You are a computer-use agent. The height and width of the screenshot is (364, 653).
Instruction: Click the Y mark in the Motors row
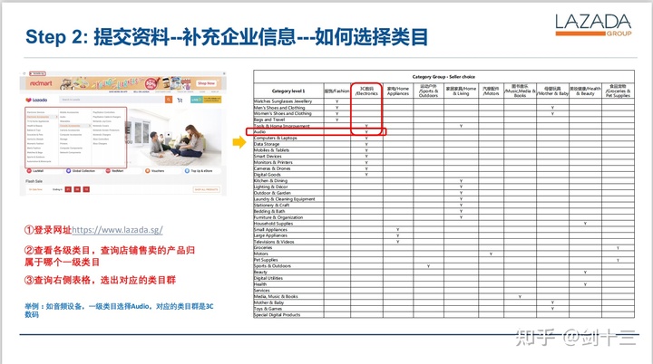coord(491,254)
